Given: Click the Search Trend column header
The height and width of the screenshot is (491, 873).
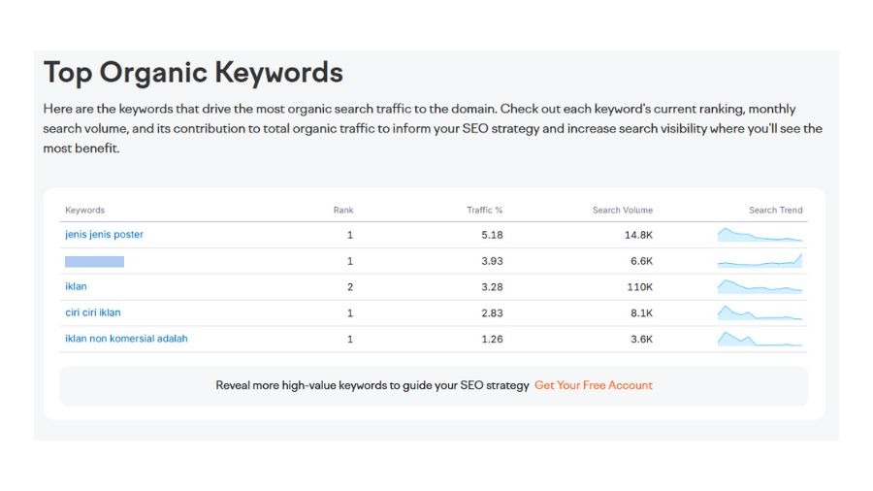Looking at the screenshot, I should pyautogui.click(x=775, y=211).
